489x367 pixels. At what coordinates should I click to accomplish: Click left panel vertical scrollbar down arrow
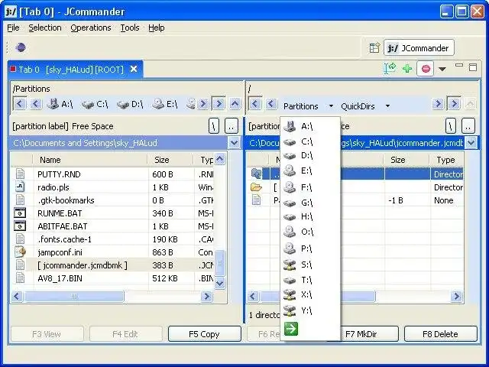point(220,283)
